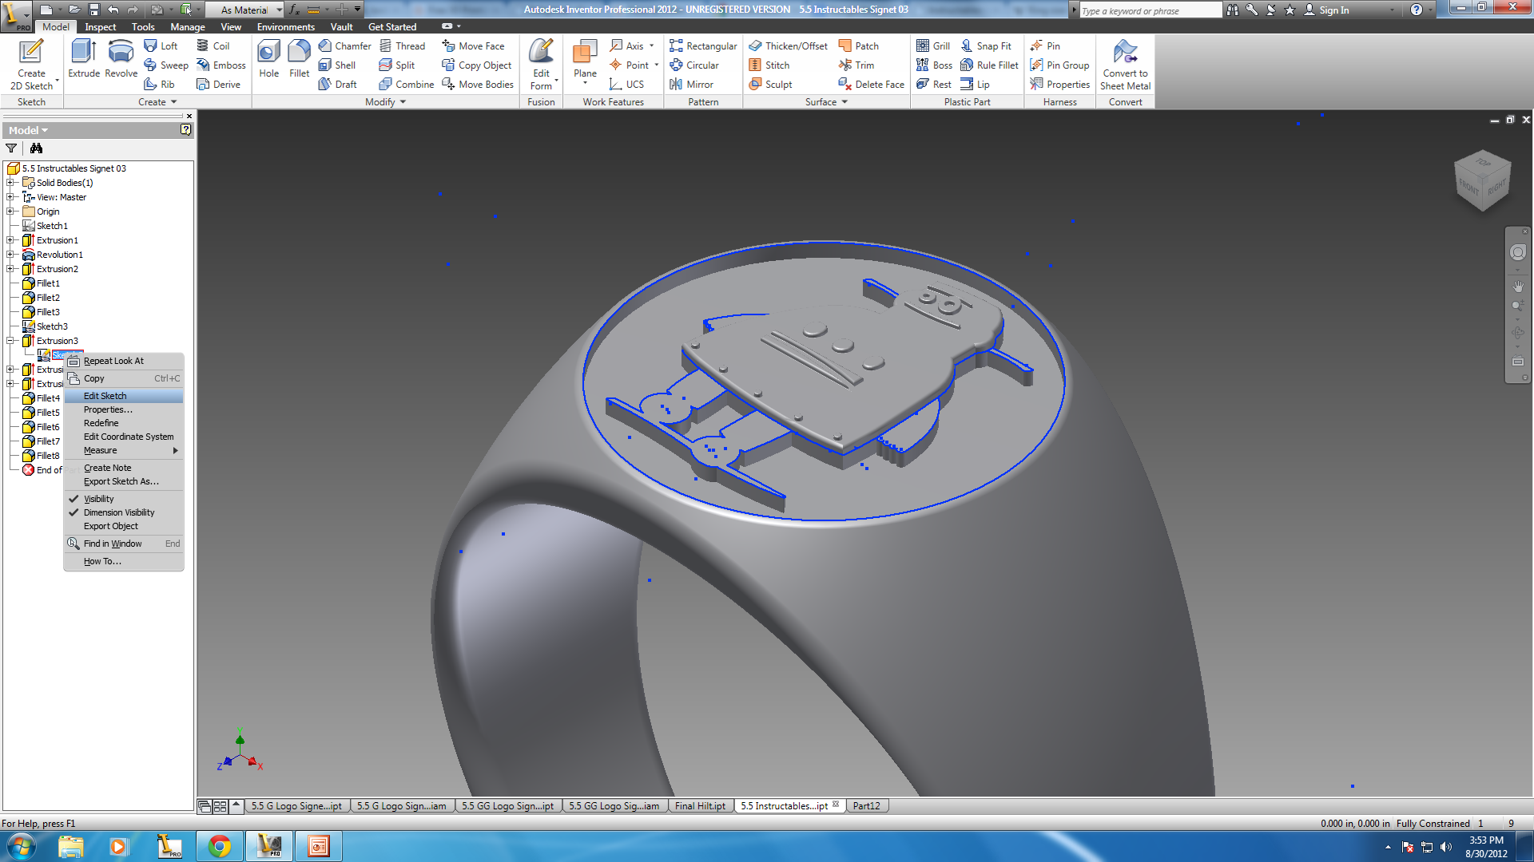This screenshot has width=1534, height=862.
Task: Click the Thicken/Offset surface tool
Action: 789,45
